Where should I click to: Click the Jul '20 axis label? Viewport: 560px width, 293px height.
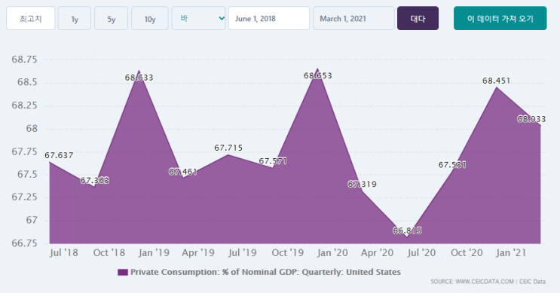pos(421,253)
